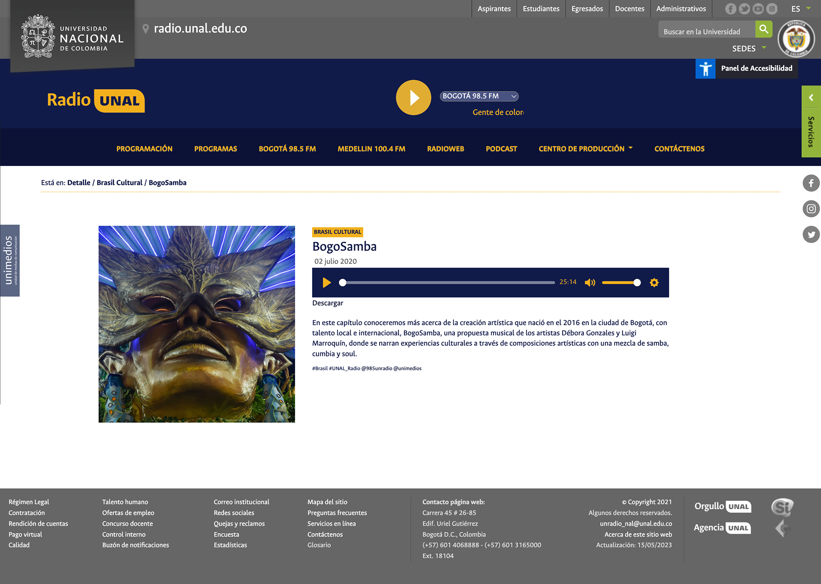This screenshot has width=821, height=584.
Task: Open Facebook from the right sidebar circle
Action: pyautogui.click(x=811, y=183)
